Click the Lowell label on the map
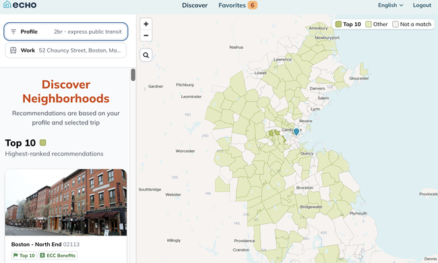This screenshot has height=263, width=438. pos(260,73)
